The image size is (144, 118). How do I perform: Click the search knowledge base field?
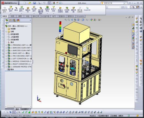coord(114,3)
